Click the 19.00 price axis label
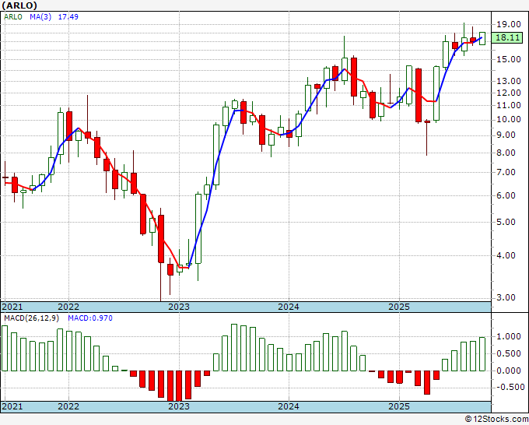This screenshot has width=529, height=425. [508, 23]
